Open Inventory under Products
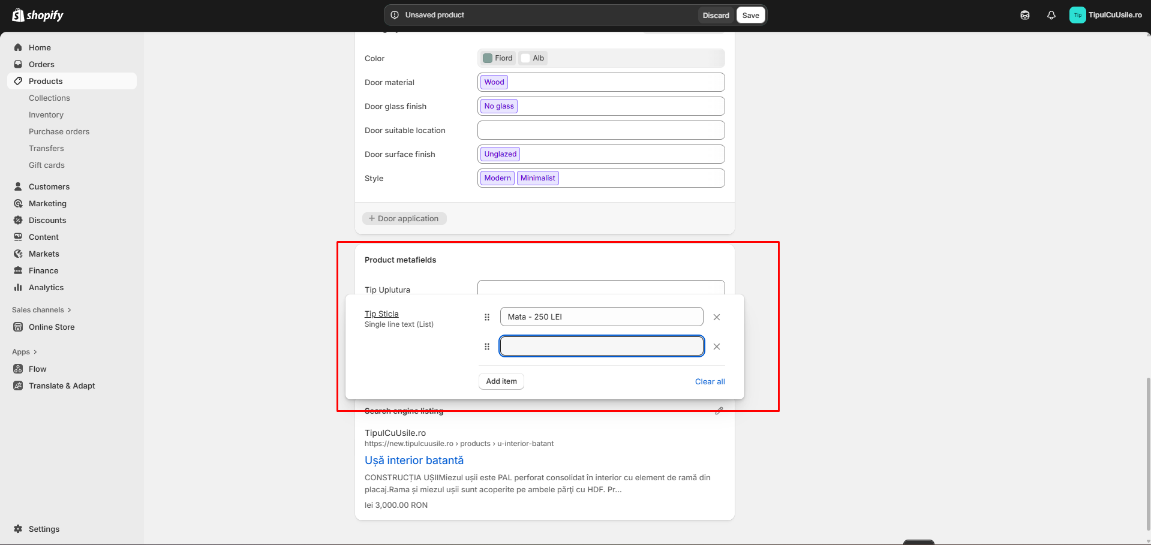Image resolution: width=1151 pixels, height=545 pixels. 46,115
